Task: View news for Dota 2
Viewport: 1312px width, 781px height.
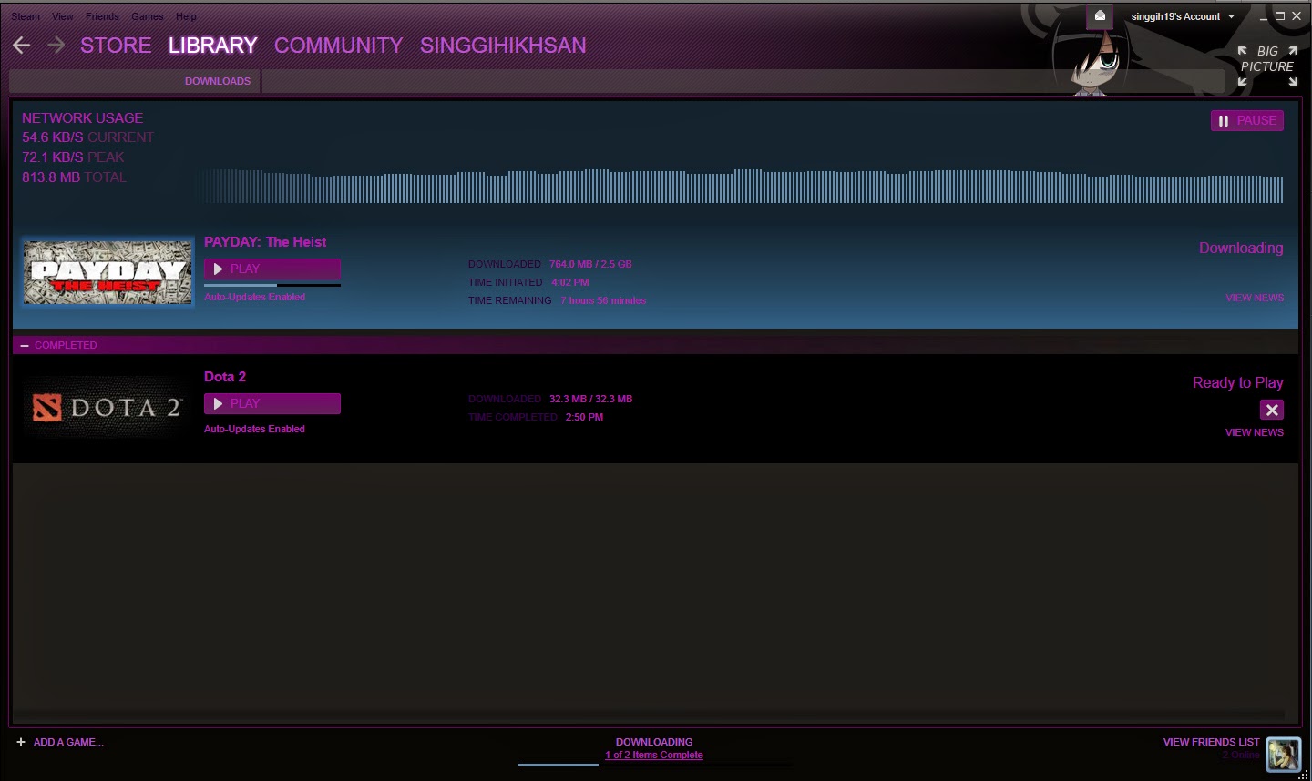Action: (x=1255, y=432)
